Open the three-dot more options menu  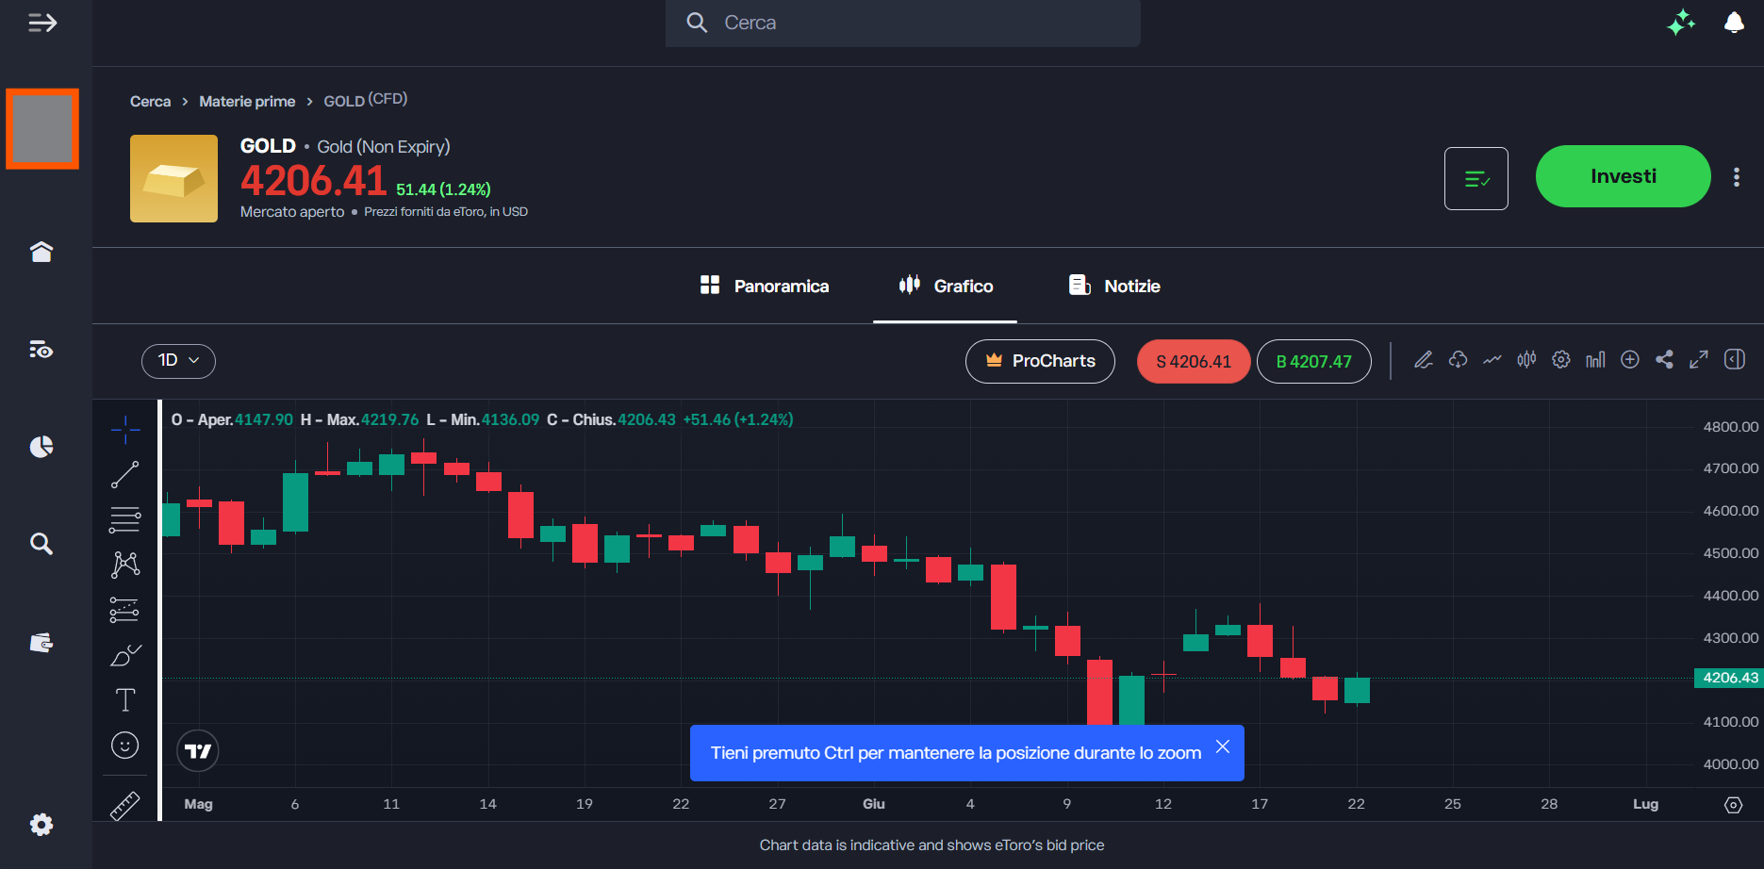[x=1737, y=177]
